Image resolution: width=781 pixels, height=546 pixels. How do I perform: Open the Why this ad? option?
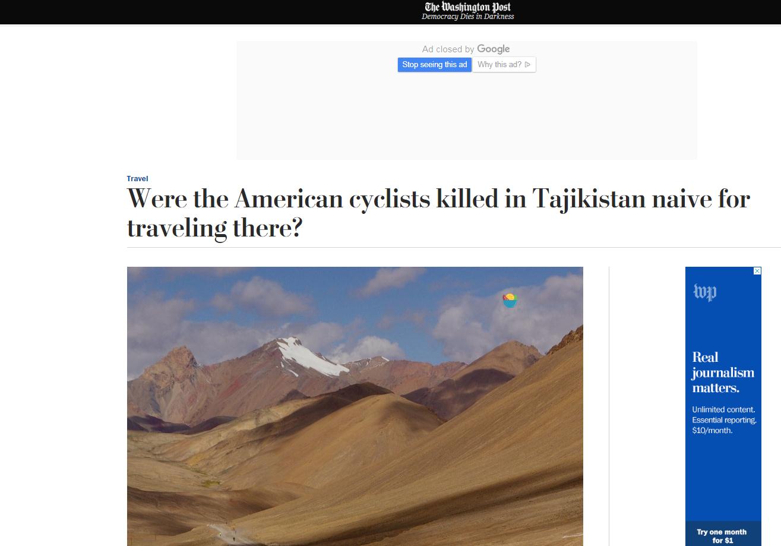click(504, 65)
